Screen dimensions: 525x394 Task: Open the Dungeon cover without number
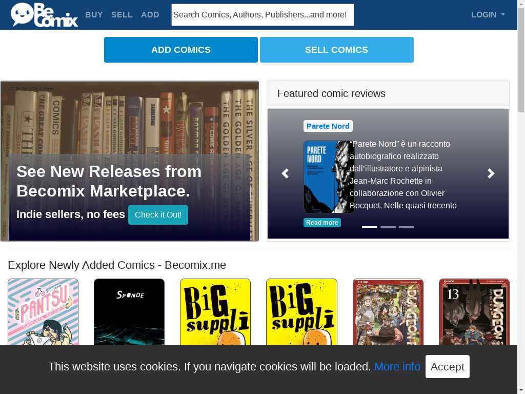pyautogui.click(x=388, y=311)
